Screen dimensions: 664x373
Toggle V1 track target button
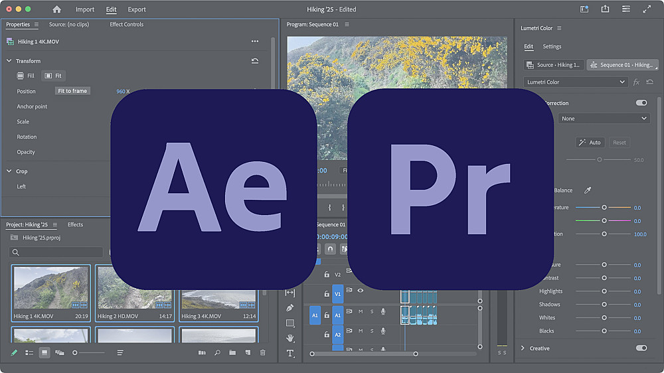pyautogui.click(x=337, y=294)
